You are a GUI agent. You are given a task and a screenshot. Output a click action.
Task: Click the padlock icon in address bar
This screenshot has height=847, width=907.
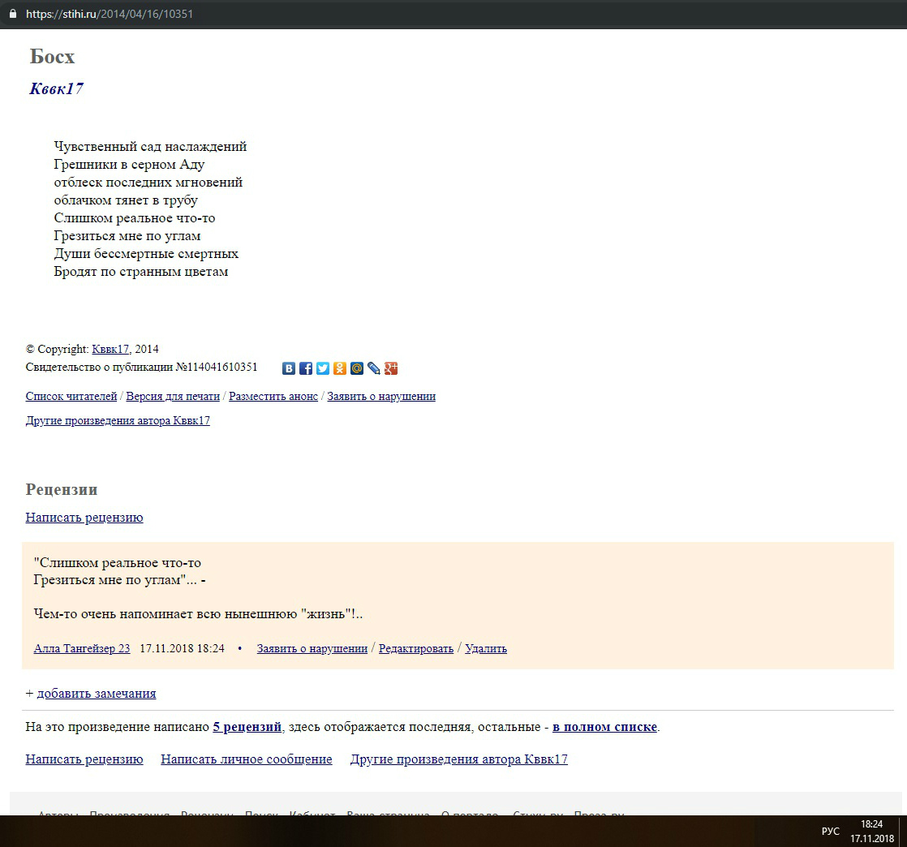[12, 14]
